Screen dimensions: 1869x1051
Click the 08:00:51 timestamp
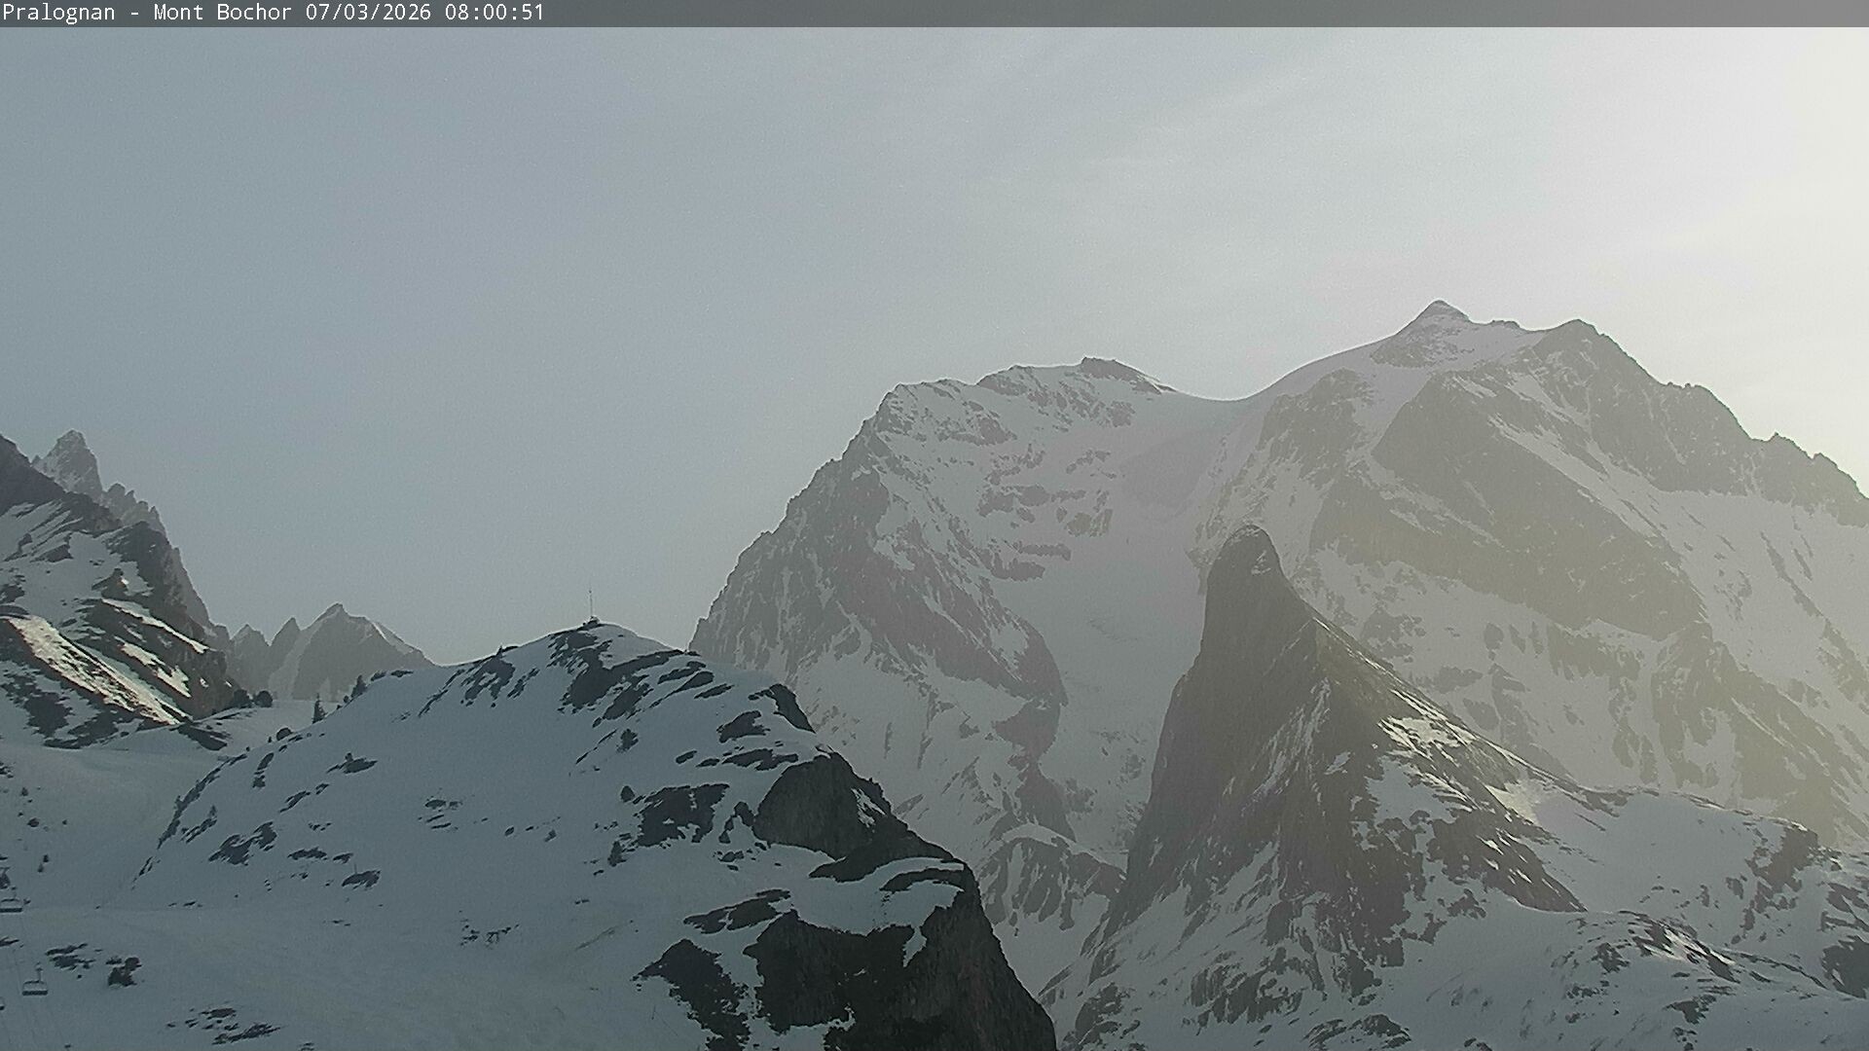tap(495, 13)
